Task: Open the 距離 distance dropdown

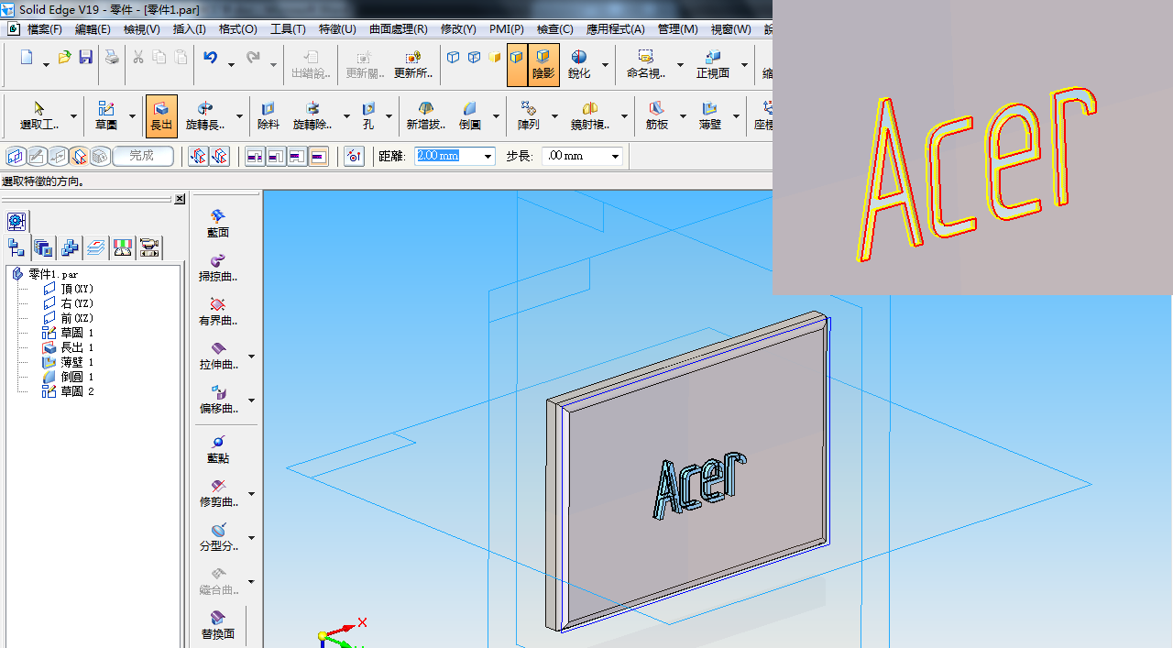Action: coord(488,157)
